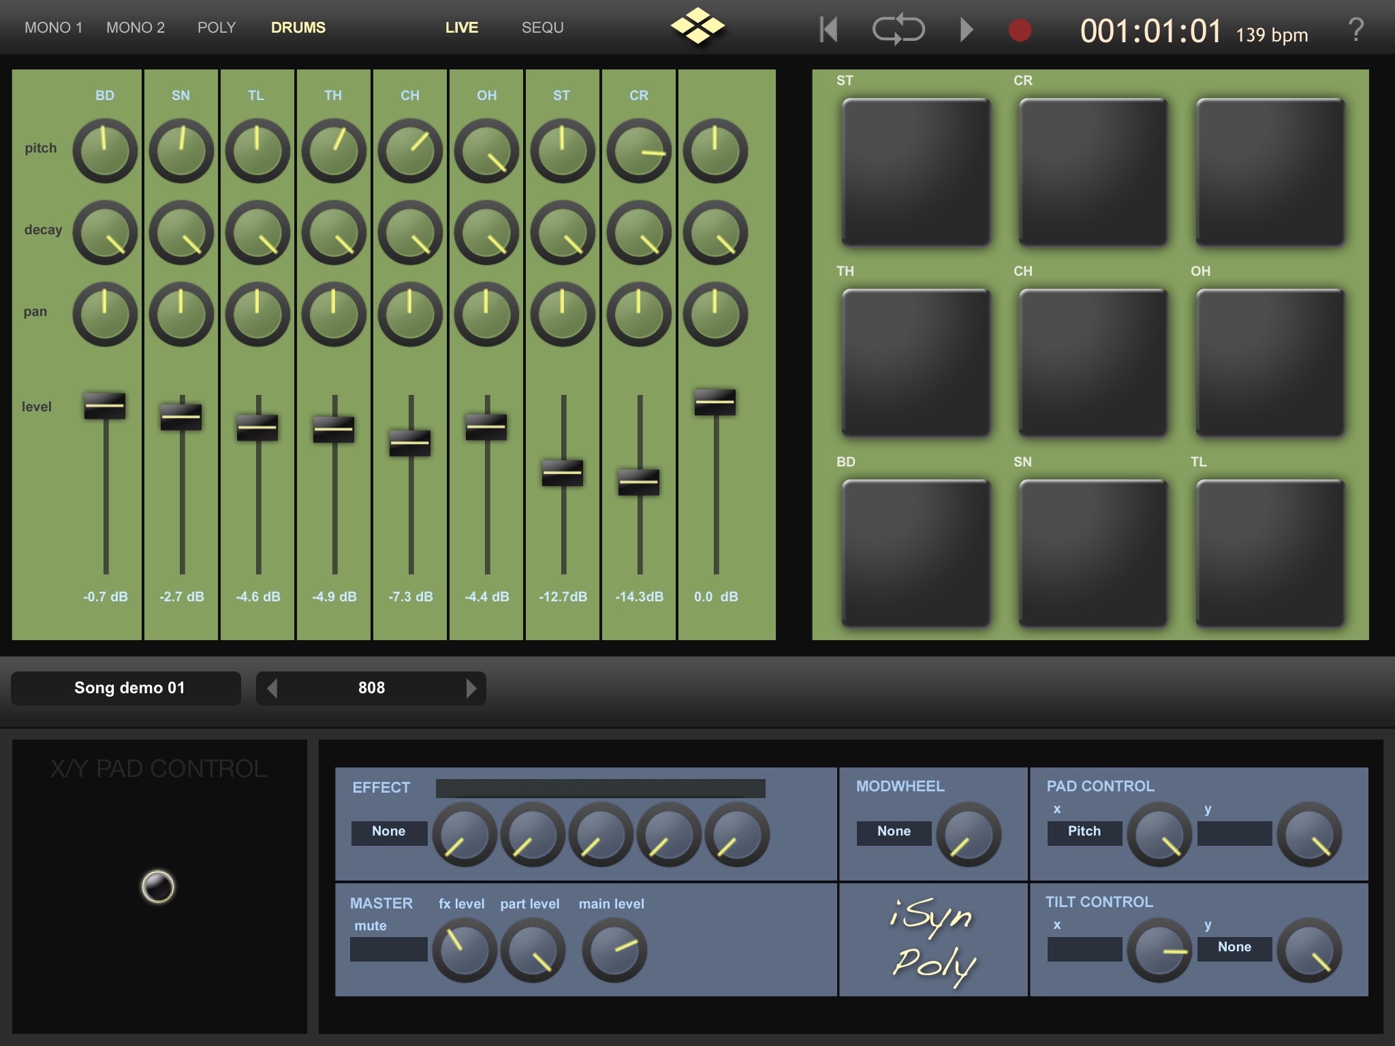The image size is (1395, 1046).
Task: Click the BD pitch knob
Action: pos(105,150)
